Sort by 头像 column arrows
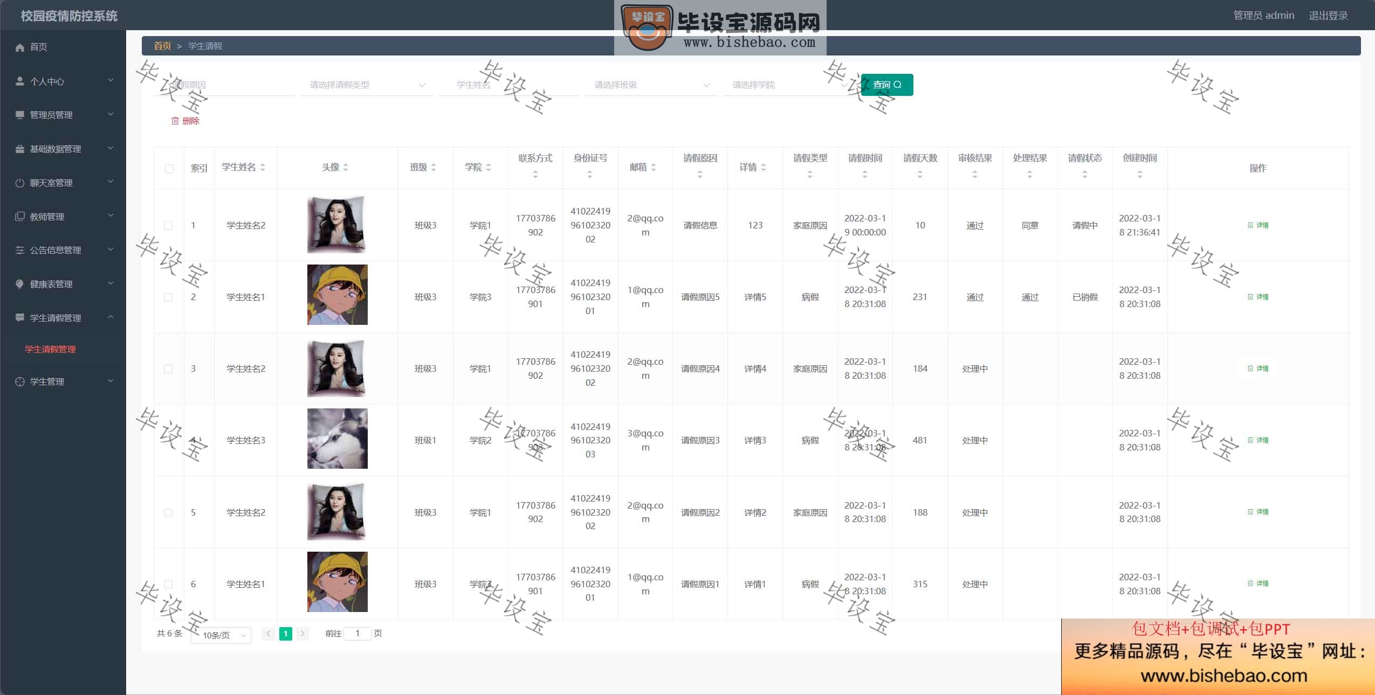 tap(346, 168)
